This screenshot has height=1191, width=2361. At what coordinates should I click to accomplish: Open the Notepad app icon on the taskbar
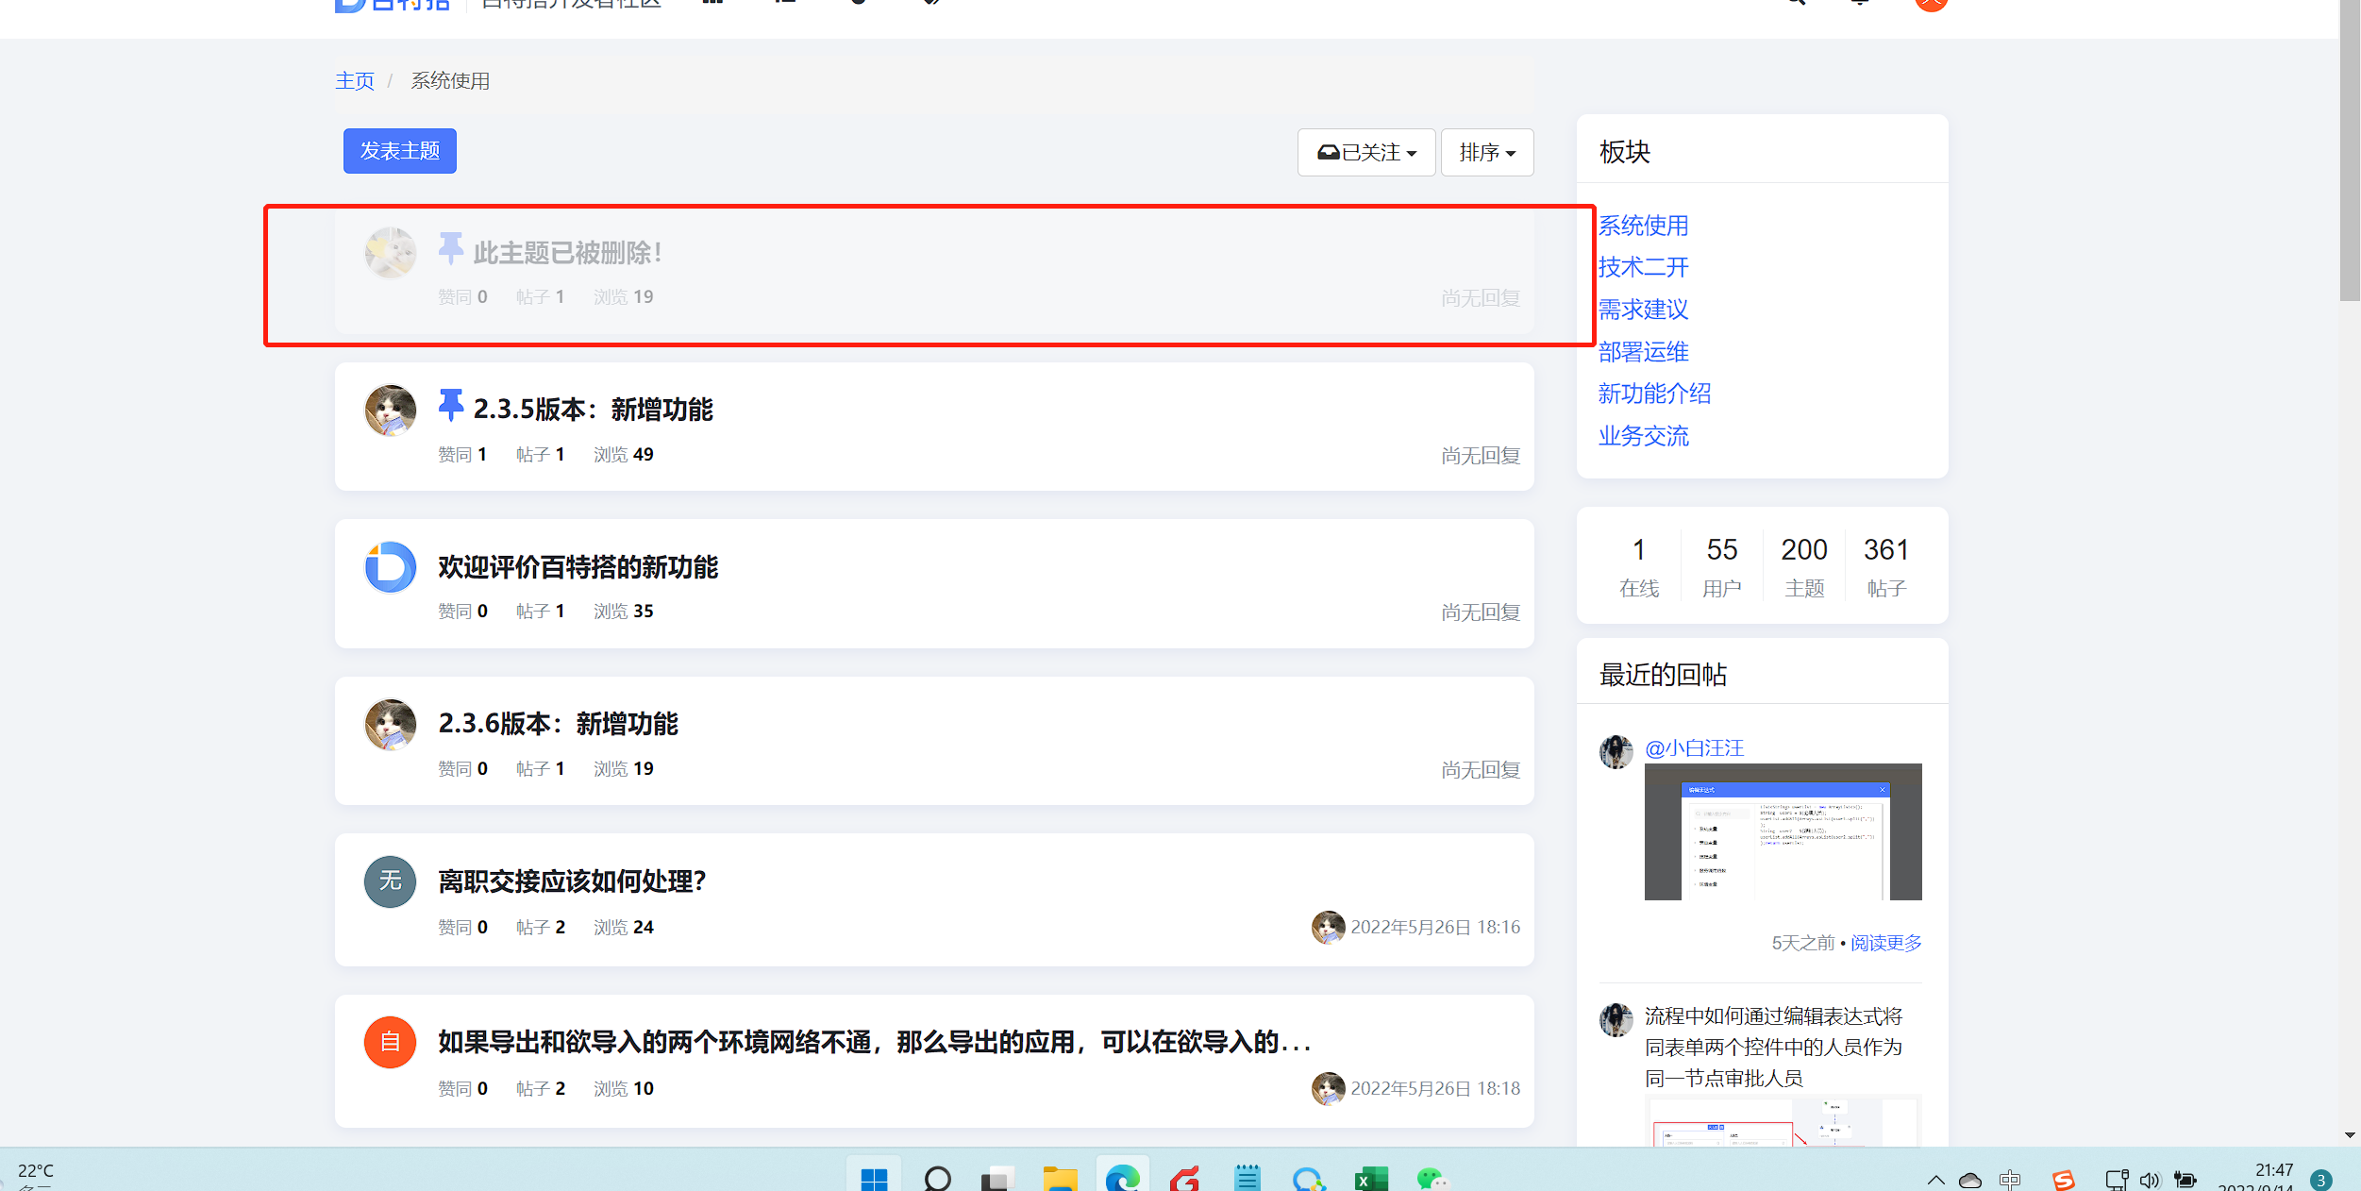click(x=1247, y=1180)
